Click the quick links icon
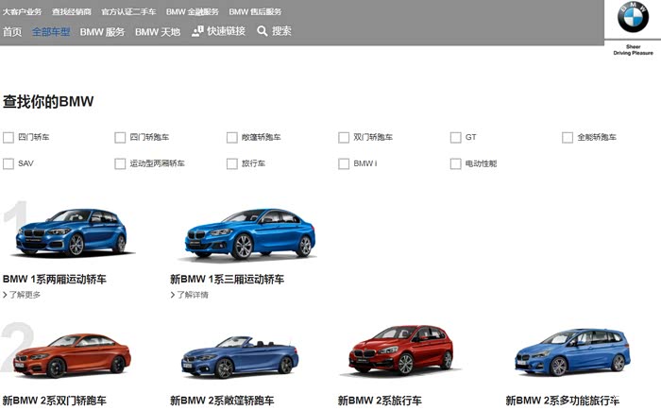 pos(197,31)
